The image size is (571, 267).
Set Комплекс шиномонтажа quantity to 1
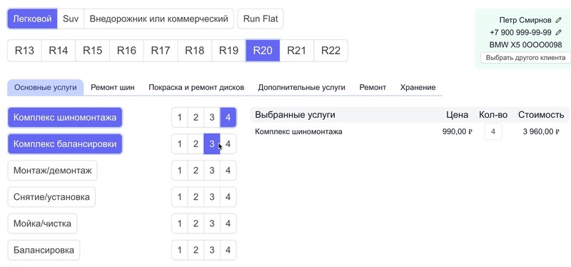click(180, 118)
